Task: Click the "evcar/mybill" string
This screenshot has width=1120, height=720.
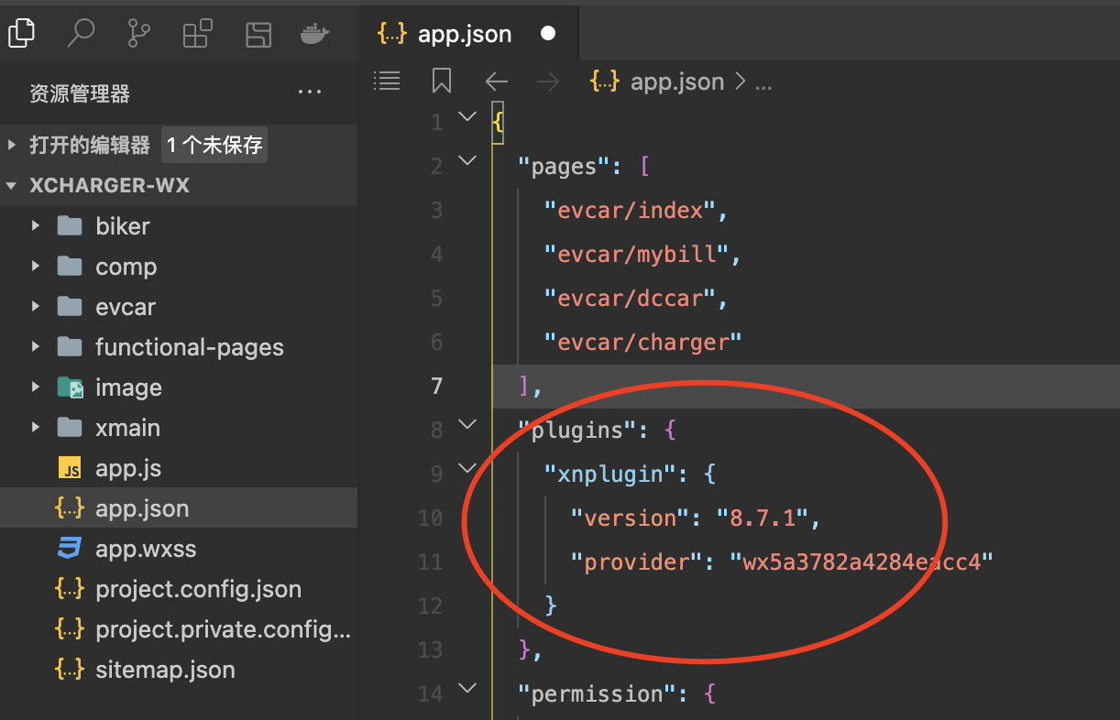Action: [636, 254]
